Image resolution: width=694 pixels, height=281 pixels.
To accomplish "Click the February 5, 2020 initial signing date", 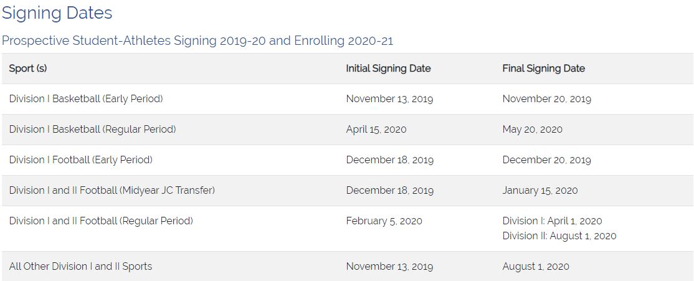I will tap(384, 221).
